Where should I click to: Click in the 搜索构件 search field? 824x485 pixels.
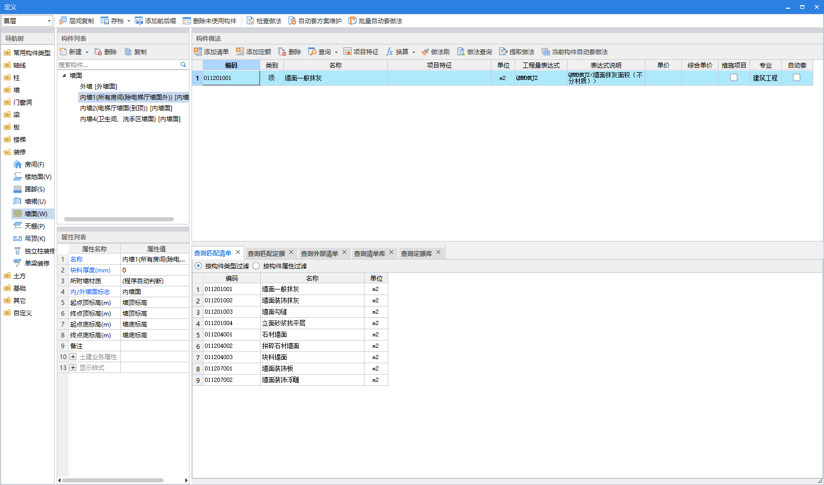[118, 64]
